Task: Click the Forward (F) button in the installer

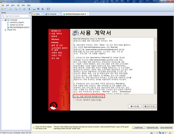Action: 150,106
